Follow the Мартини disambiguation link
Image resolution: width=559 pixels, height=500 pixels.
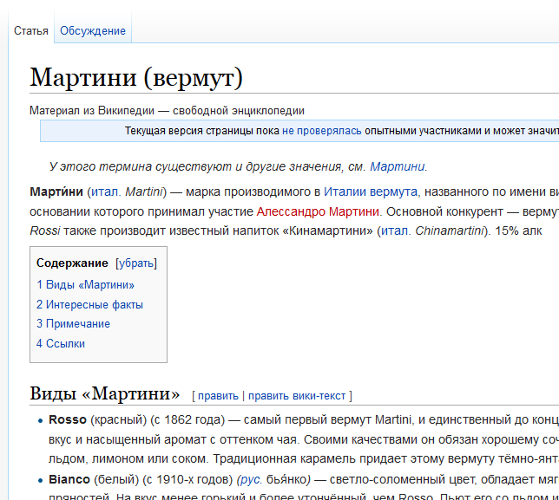[398, 166]
